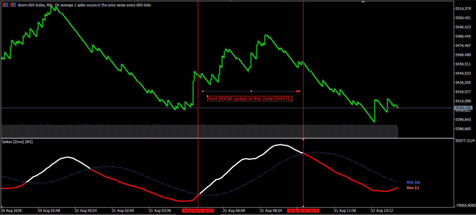Screen dimensions: 476x215
Task: Click the 50577.3124 oscillator scale value
Action: pos(465,141)
